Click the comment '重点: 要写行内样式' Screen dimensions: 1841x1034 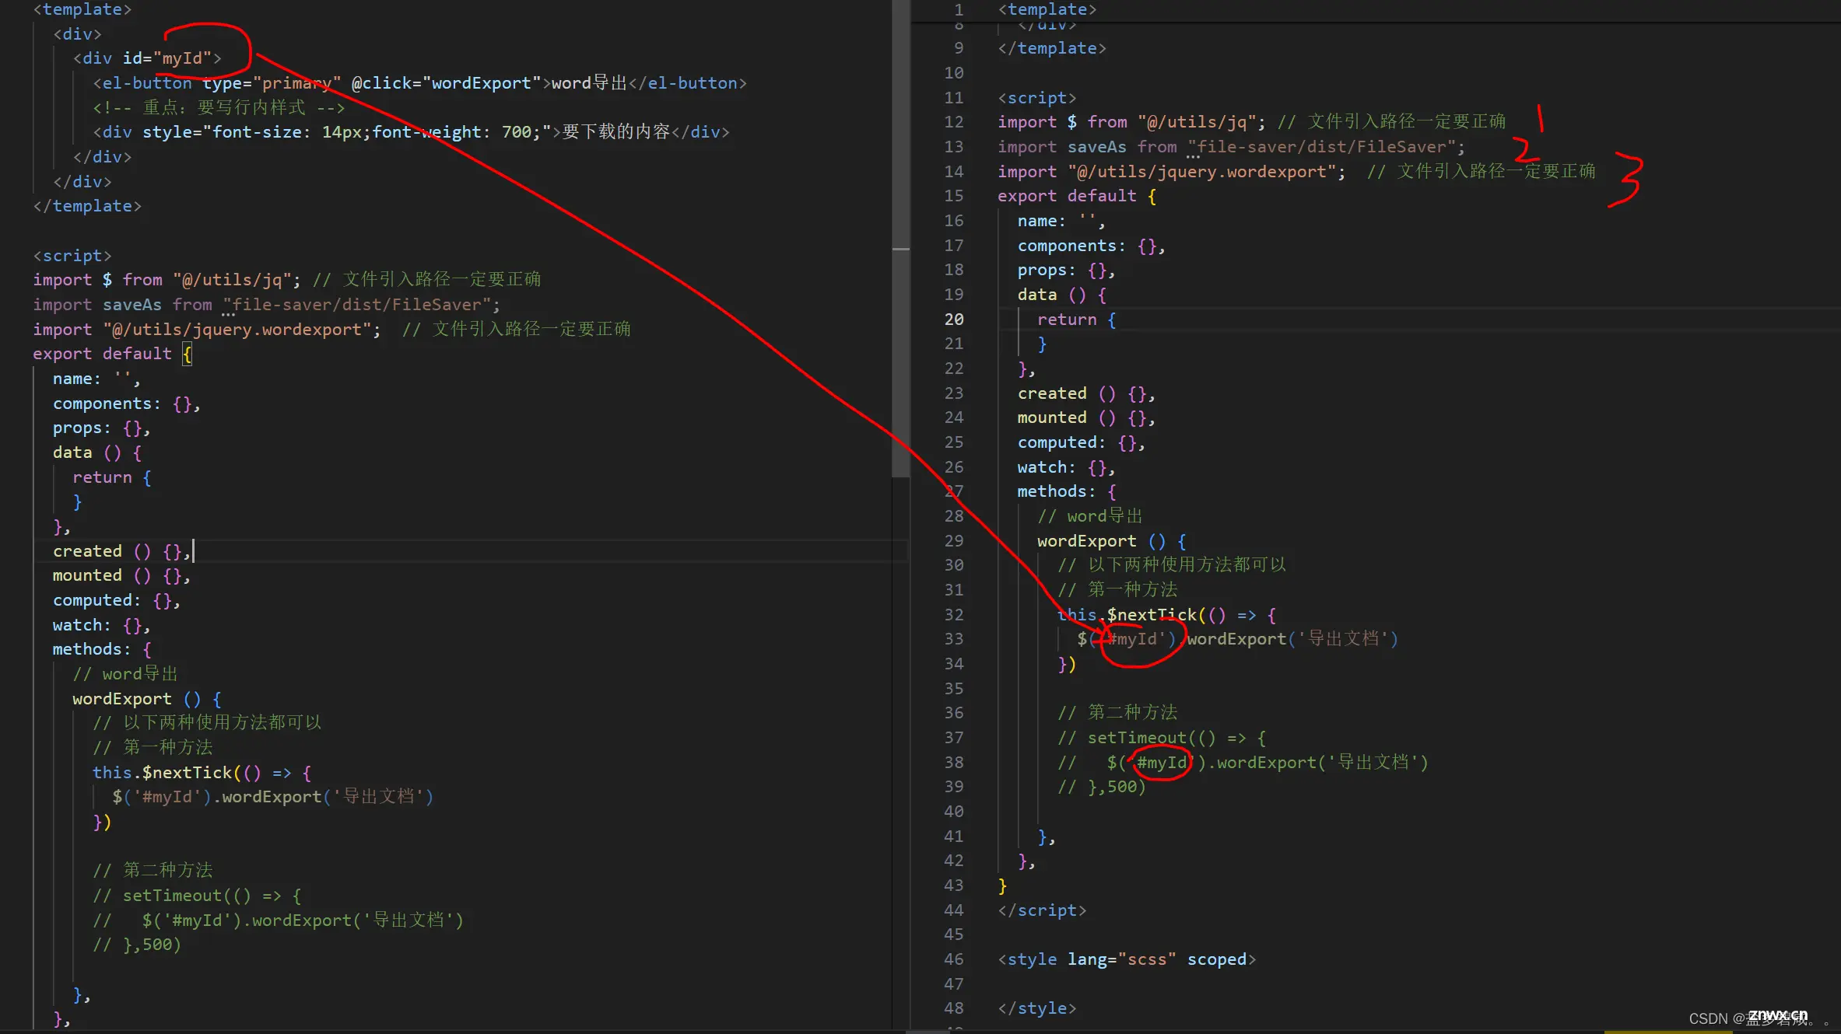click(219, 107)
